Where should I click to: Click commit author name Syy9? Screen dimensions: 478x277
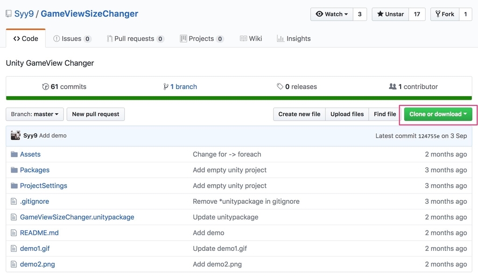[x=30, y=135]
